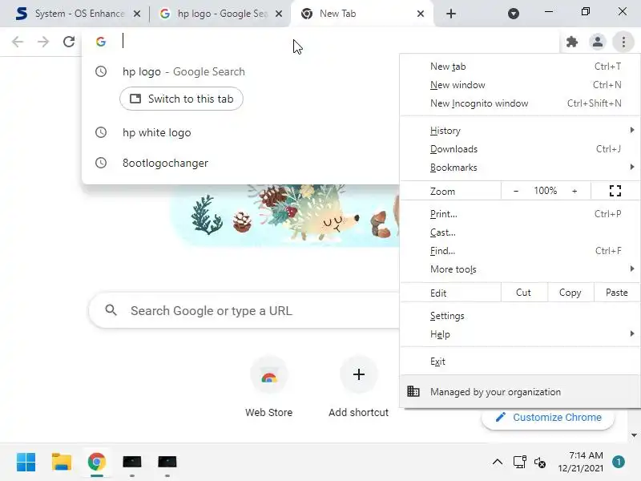Reload the page with refresh icon
Screen dimensions: 641x481
[69, 42]
